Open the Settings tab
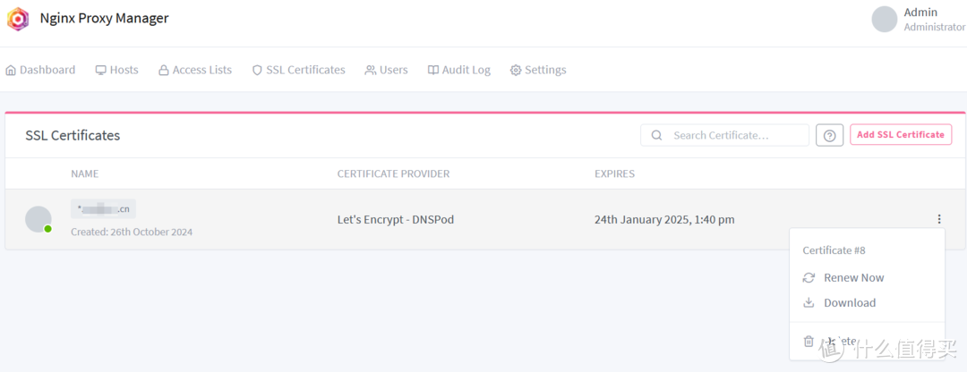 click(538, 70)
